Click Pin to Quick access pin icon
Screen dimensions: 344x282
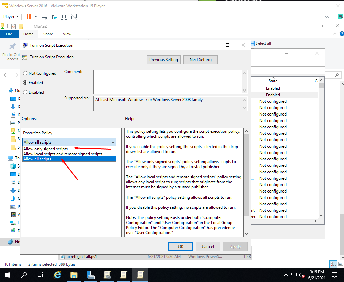point(13,46)
